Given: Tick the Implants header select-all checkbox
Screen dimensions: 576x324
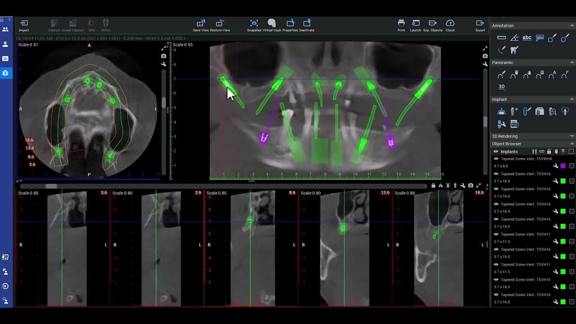Looking at the screenshot, I should 571,152.
